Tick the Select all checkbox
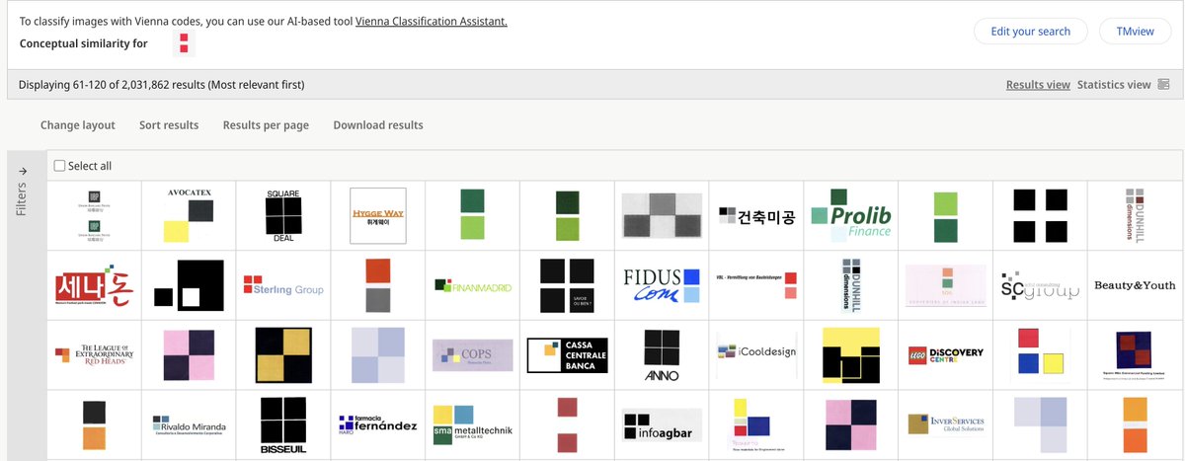The image size is (1185, 461). (60, 166)
